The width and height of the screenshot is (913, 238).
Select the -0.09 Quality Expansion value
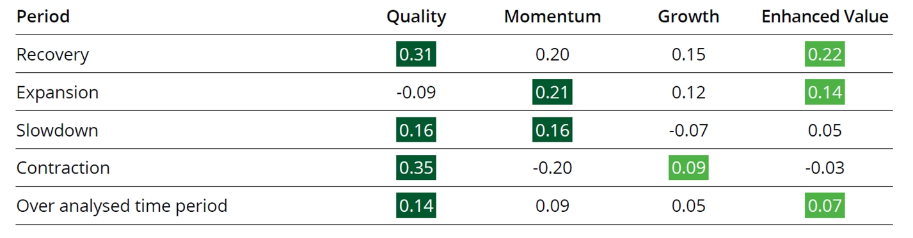416,93
